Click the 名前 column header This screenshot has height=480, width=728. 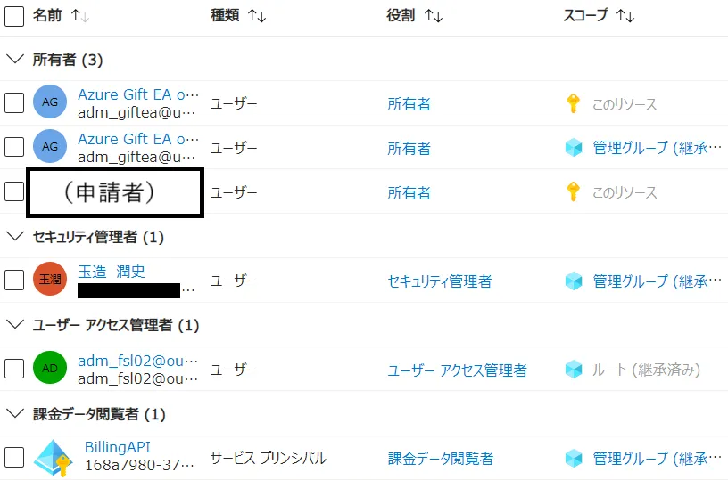point(47,15)
